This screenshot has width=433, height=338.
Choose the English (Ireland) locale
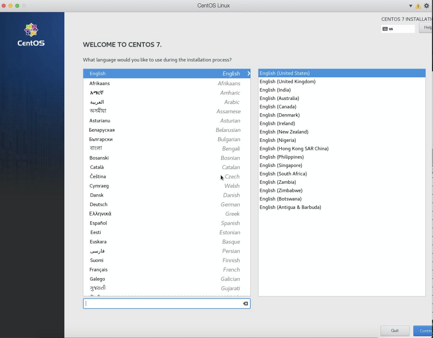click(342, 124)
